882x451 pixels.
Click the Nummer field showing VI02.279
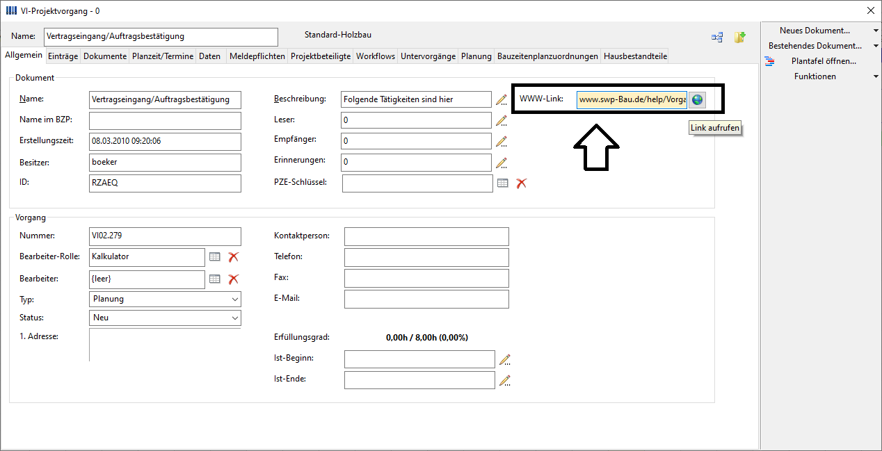[166, 236]
